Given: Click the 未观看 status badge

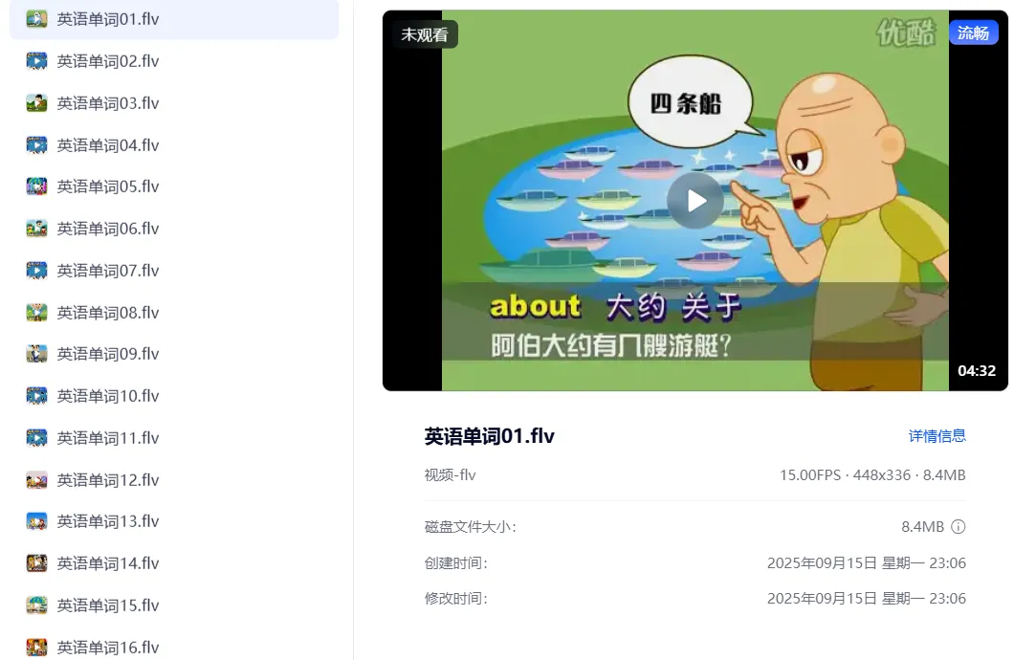Looking at the screenshot, I should click(x=424, y=34).
